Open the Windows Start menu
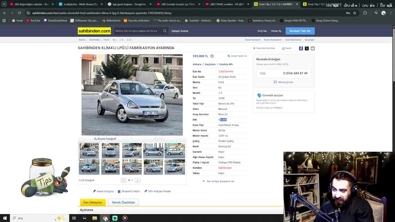This screenshot has width=395, height=222. click(x=5, y=218)
